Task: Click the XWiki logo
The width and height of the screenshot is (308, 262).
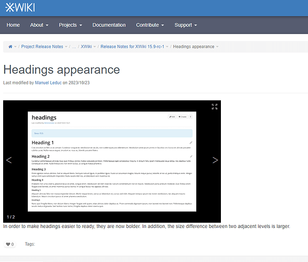Action: (20, 8)
